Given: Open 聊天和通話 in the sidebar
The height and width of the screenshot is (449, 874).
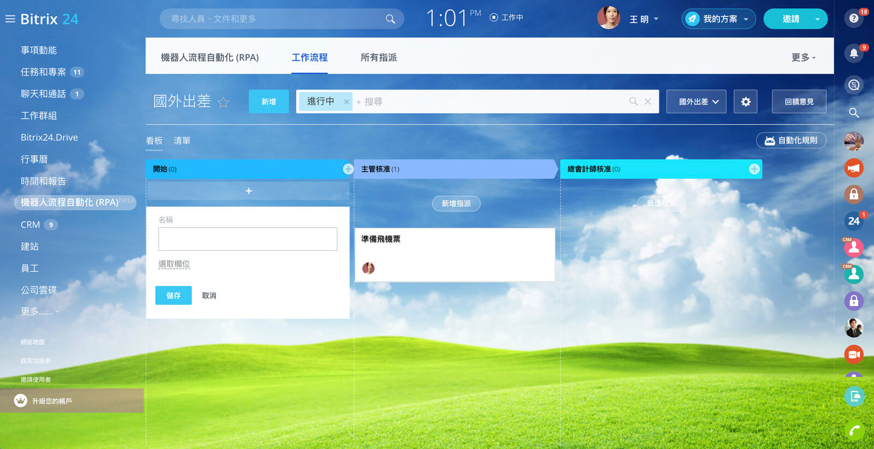Looking at the screenshot, I should coord(43,94).
